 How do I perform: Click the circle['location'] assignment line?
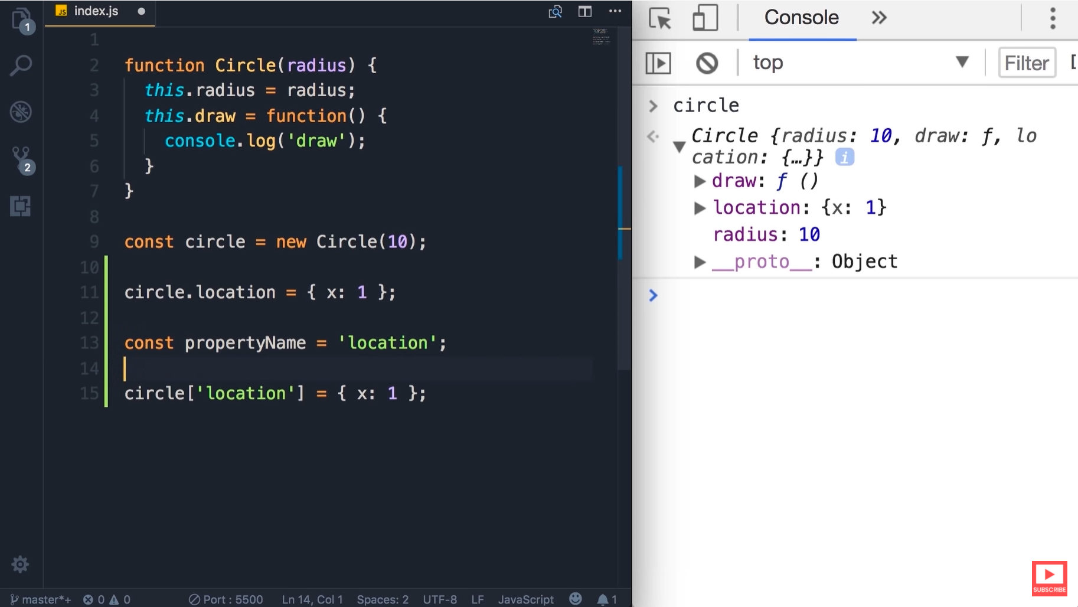(275, 394)
